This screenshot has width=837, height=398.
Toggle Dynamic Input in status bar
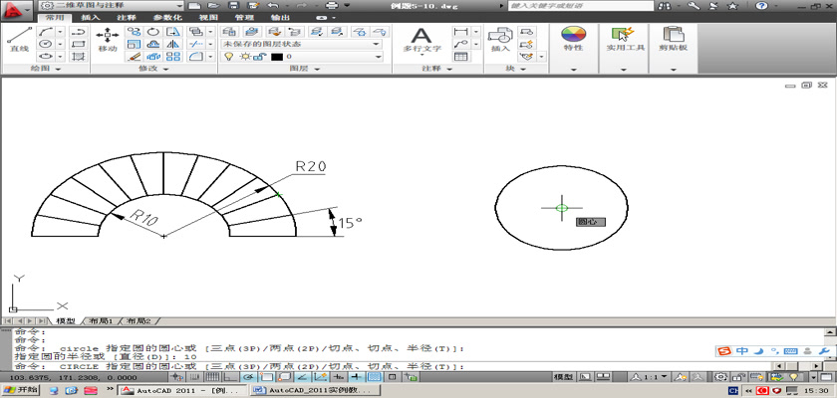pos(339,377)
